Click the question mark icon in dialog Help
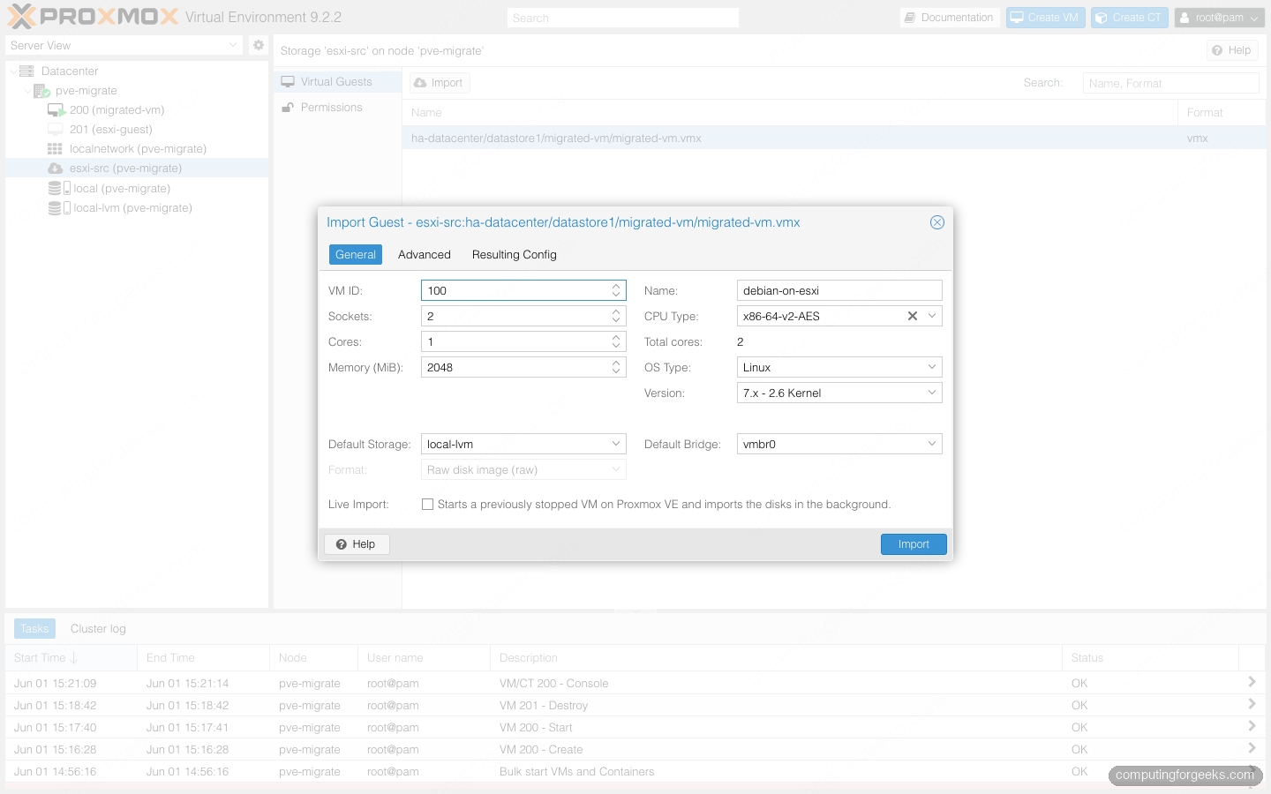 point(342,544)
